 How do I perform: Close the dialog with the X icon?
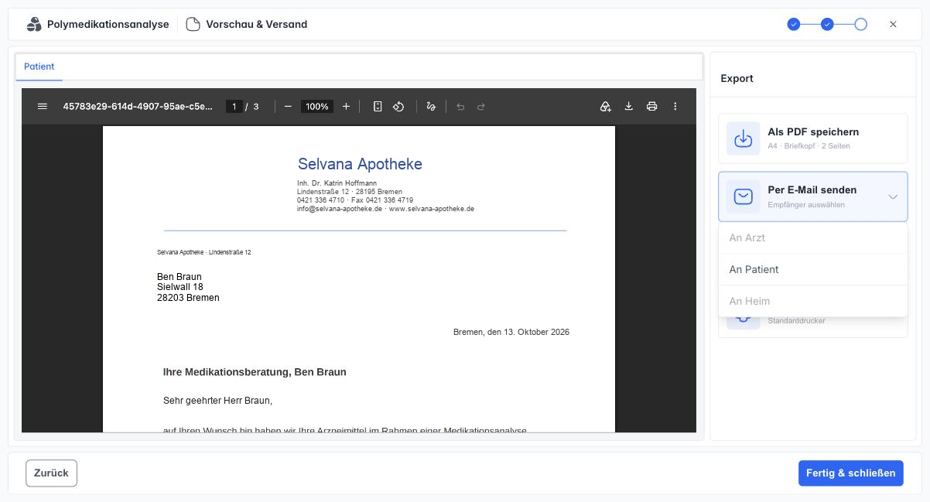click(x=893, y=24)
